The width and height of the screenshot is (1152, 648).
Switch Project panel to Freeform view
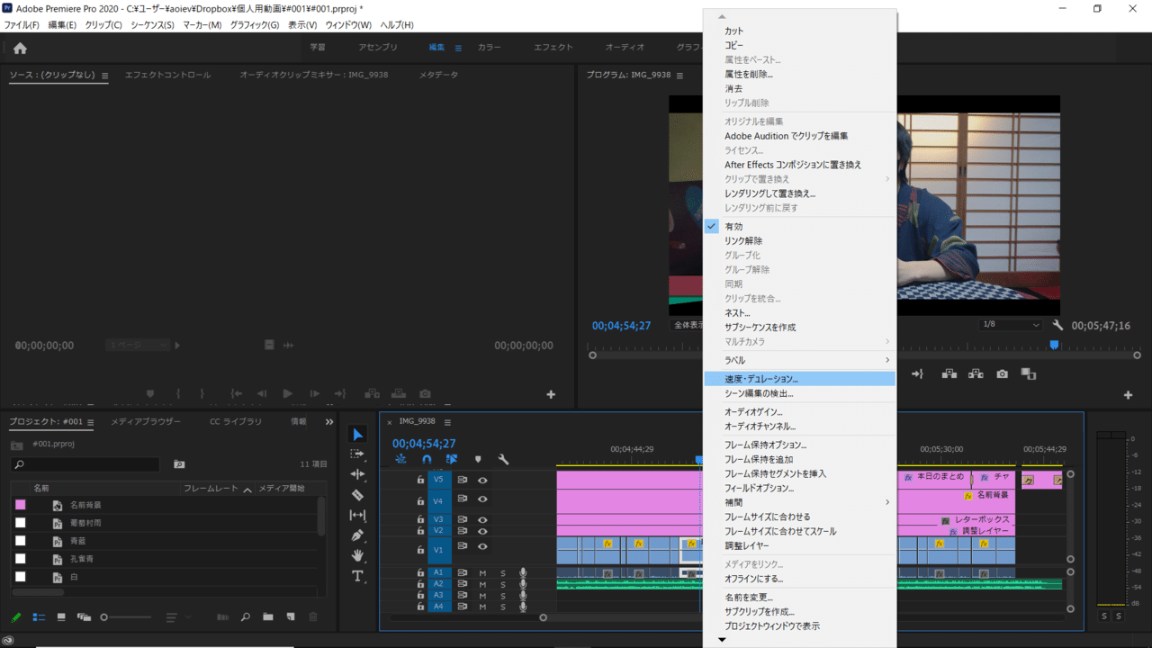point(85,617)
